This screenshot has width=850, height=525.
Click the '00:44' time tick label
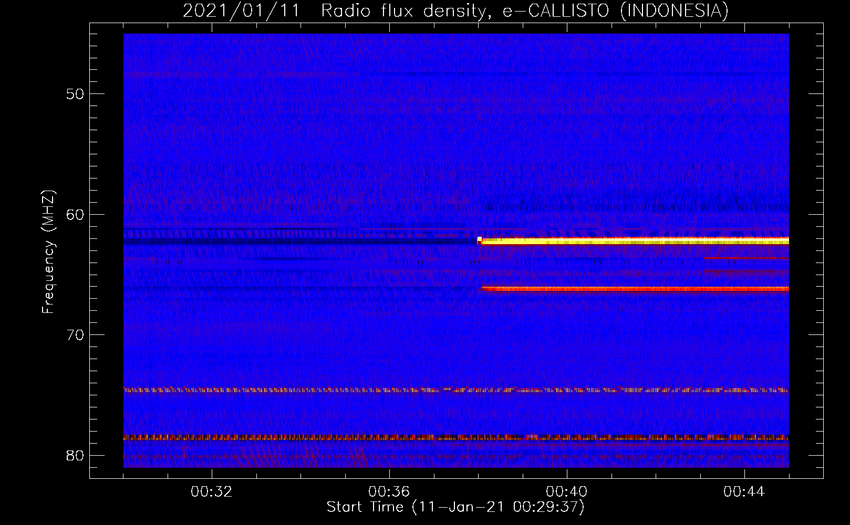[744, 492]
